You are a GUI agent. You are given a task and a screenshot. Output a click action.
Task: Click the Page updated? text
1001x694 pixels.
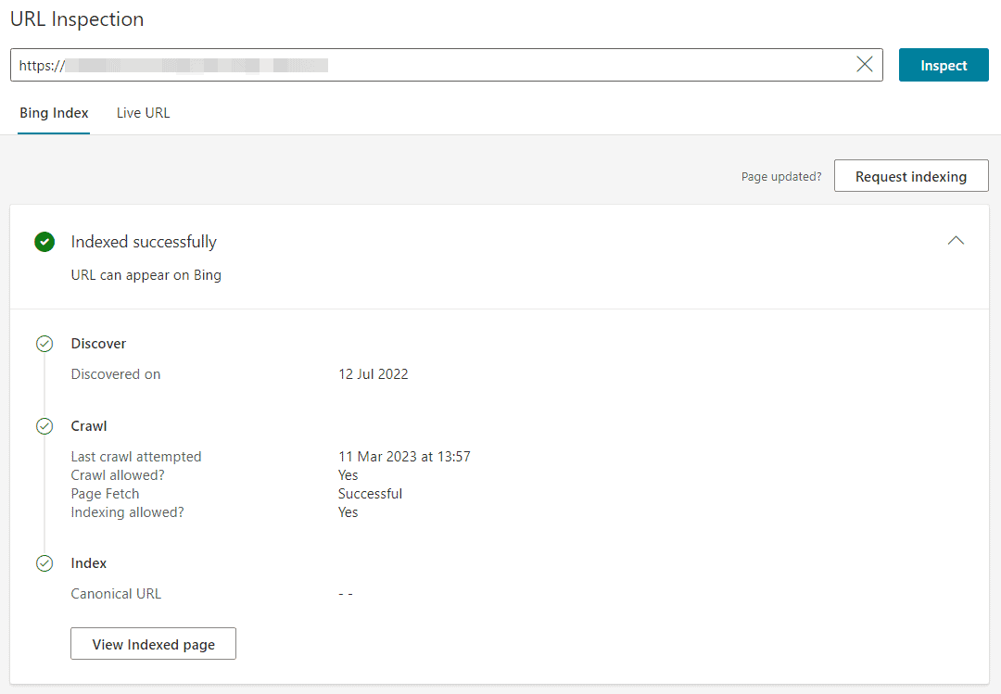coord(781,176)
